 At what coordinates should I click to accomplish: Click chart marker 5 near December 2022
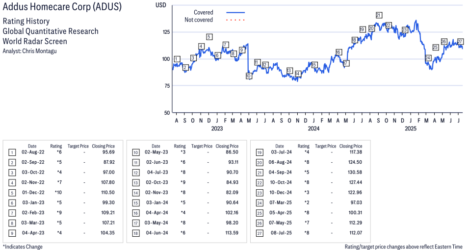click(209, 37)
